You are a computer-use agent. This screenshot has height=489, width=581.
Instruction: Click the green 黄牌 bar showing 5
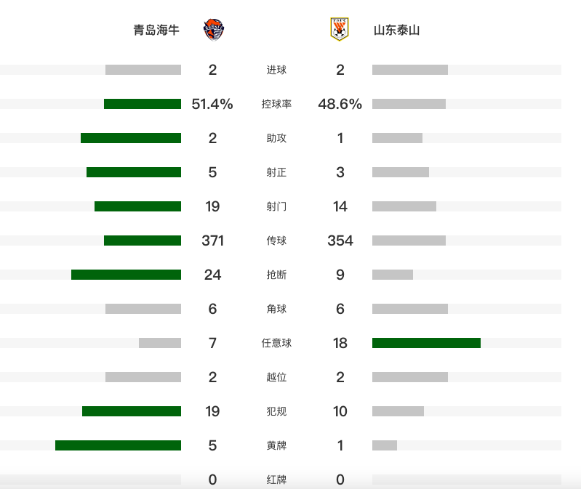pyautogui.click(x=119, y=445)
